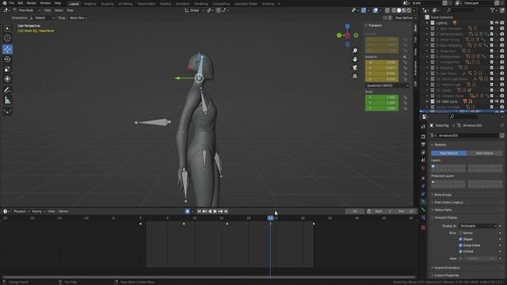Activate the Move tool
This screenshot has width=507, height=285.
pos(7,49)
